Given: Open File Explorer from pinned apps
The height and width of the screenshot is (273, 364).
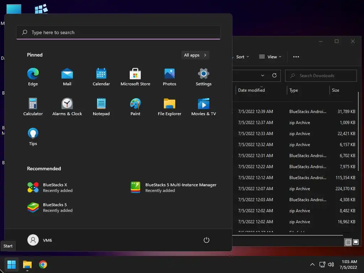Looking at the screenshot, I should (x=170, y=107).
